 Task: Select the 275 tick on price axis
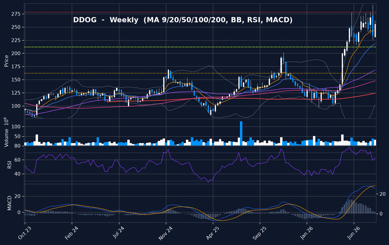click(17, 14)
